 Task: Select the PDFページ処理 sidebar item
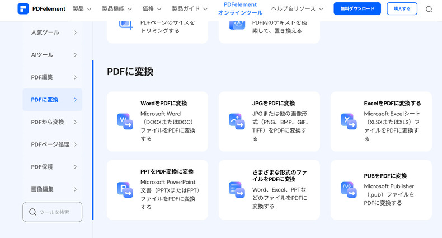coord(53,144)
